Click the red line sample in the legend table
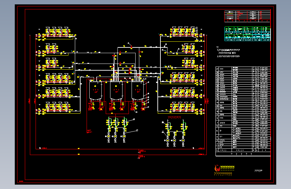This screenshot has width=291, height=189. pyautogui.click(x=230, y=15)
